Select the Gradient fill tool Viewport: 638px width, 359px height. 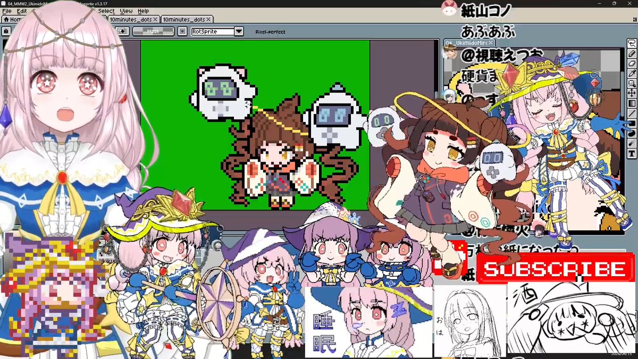coord(632,103)
